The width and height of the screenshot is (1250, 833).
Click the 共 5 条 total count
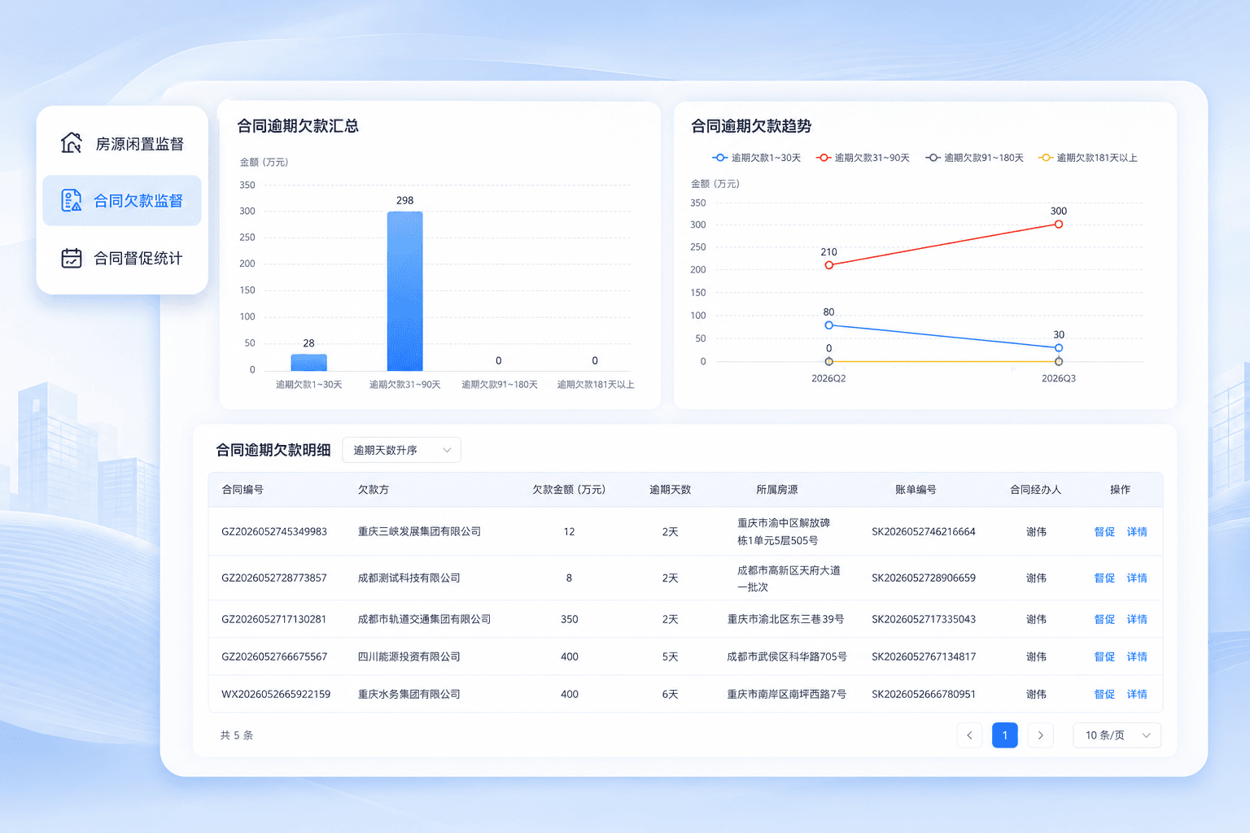tap(237, 735)
